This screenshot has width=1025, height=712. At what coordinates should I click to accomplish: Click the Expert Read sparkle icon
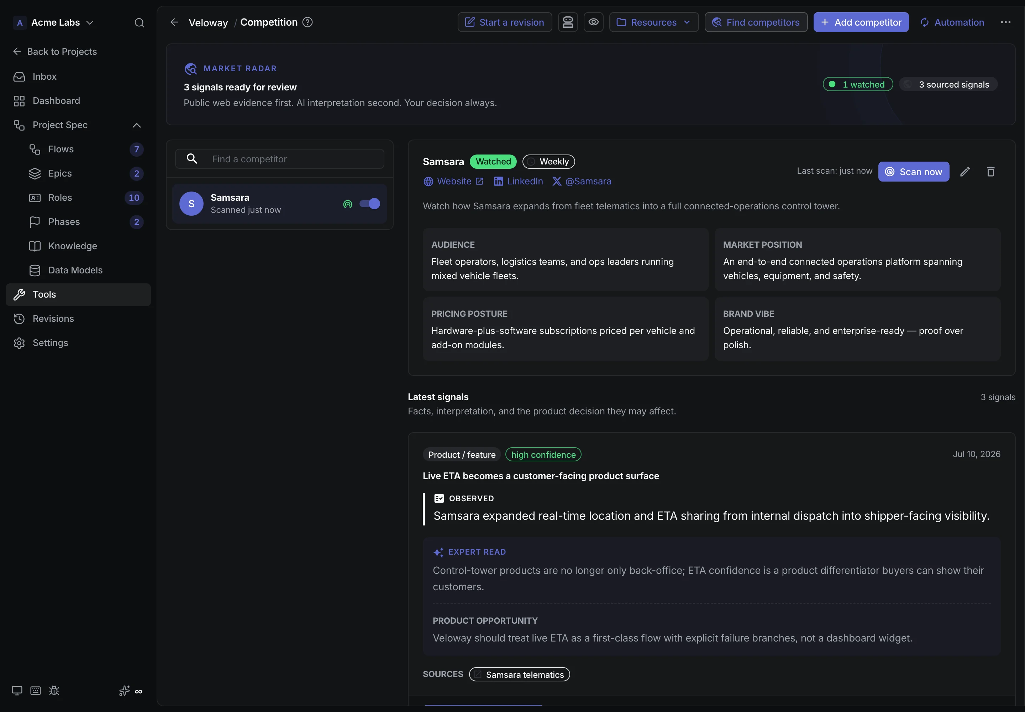pos(438,552)
